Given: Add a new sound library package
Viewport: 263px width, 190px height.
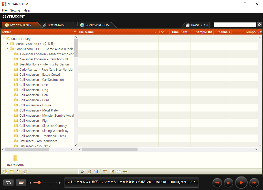Looking at the screenshot, I should pos(5,171).
